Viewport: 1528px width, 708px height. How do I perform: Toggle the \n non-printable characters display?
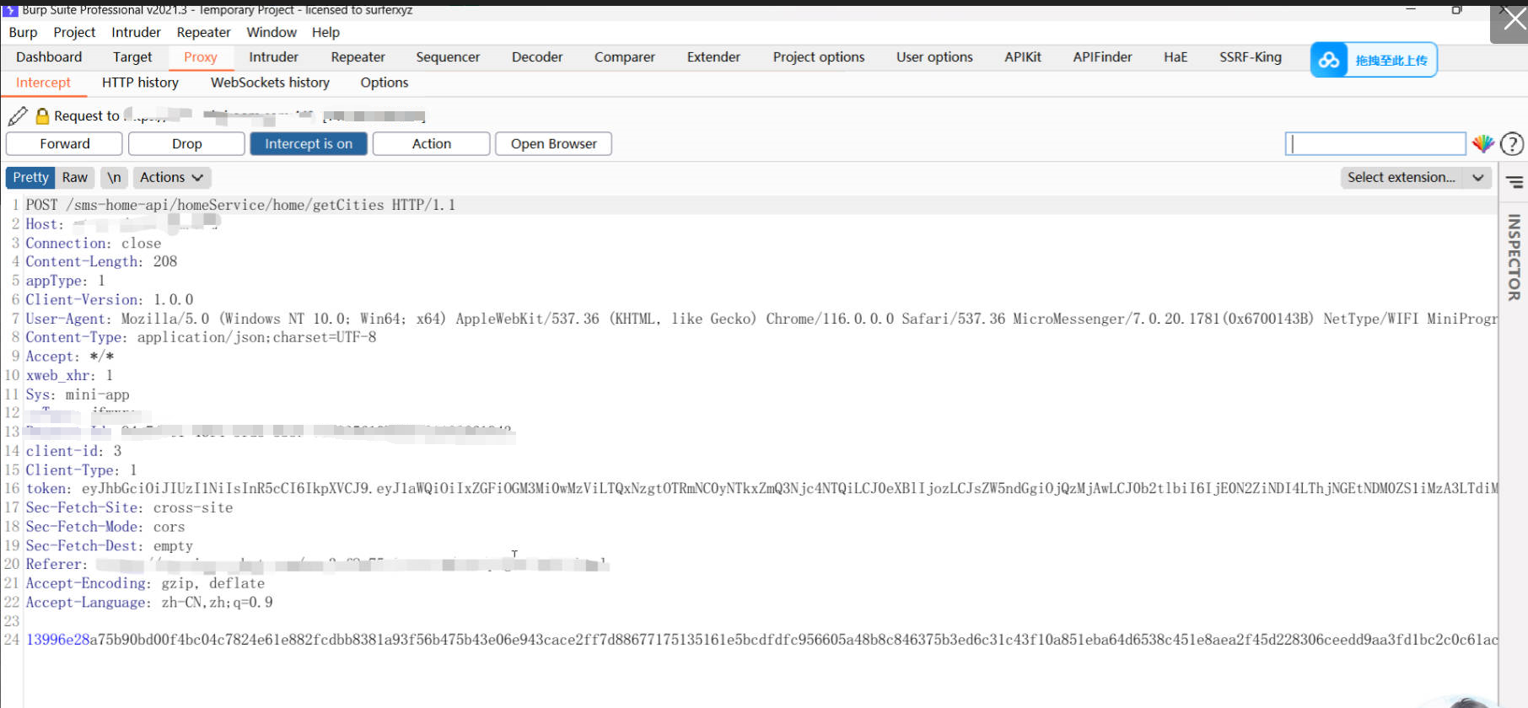(114, 178)
